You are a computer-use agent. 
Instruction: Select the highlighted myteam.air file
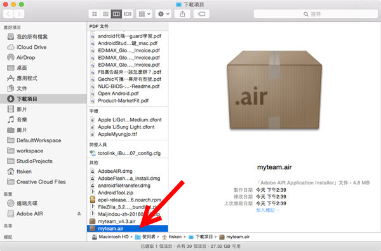tap(128, 229)
